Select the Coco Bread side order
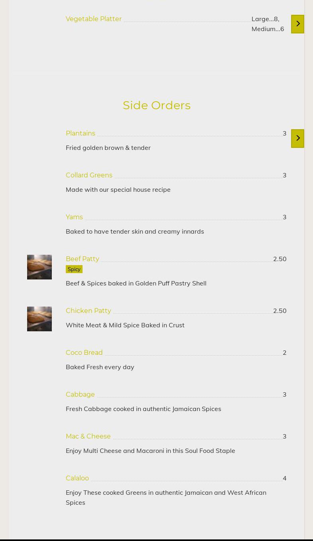 [84, 353]
